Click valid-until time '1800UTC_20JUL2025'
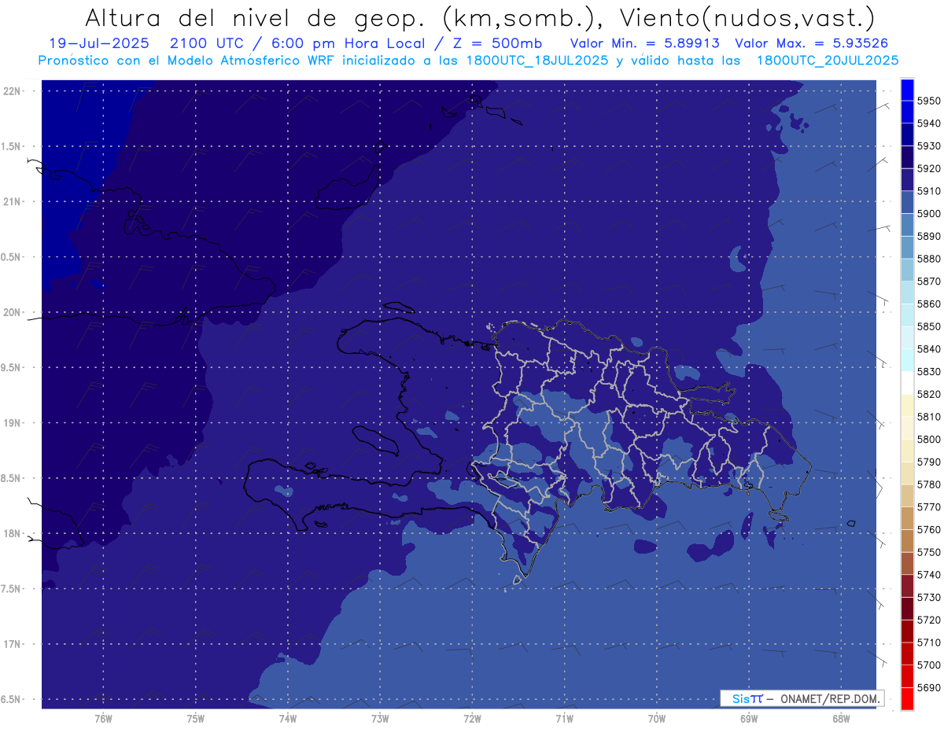Screen dimensions: 944x729 click(828, 61)
